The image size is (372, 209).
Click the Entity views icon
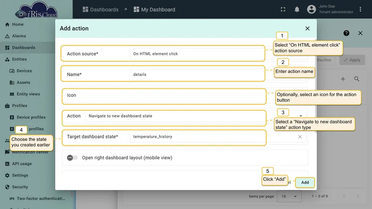(x=12, y=94)
